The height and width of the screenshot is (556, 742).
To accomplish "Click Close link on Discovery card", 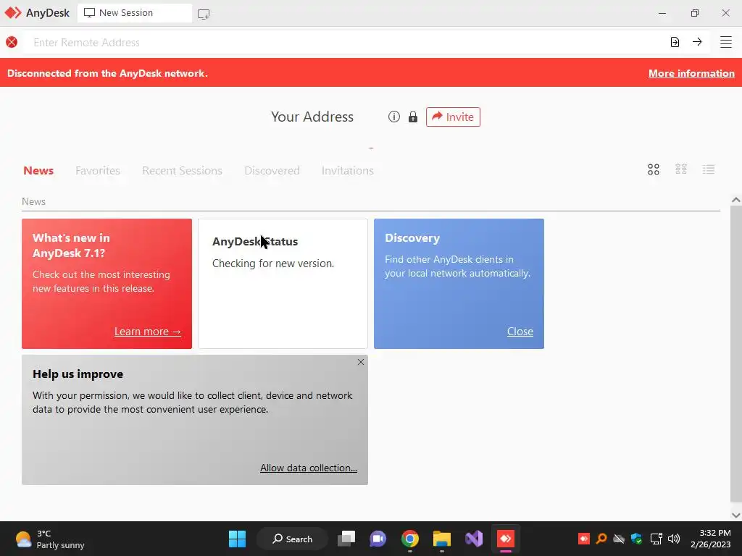I will pos(520,332).
